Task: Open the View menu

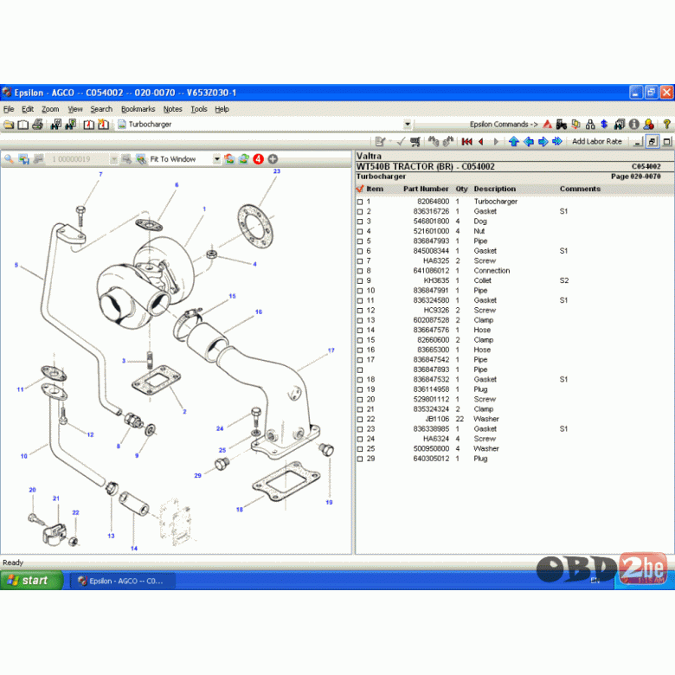Action: 75,109
